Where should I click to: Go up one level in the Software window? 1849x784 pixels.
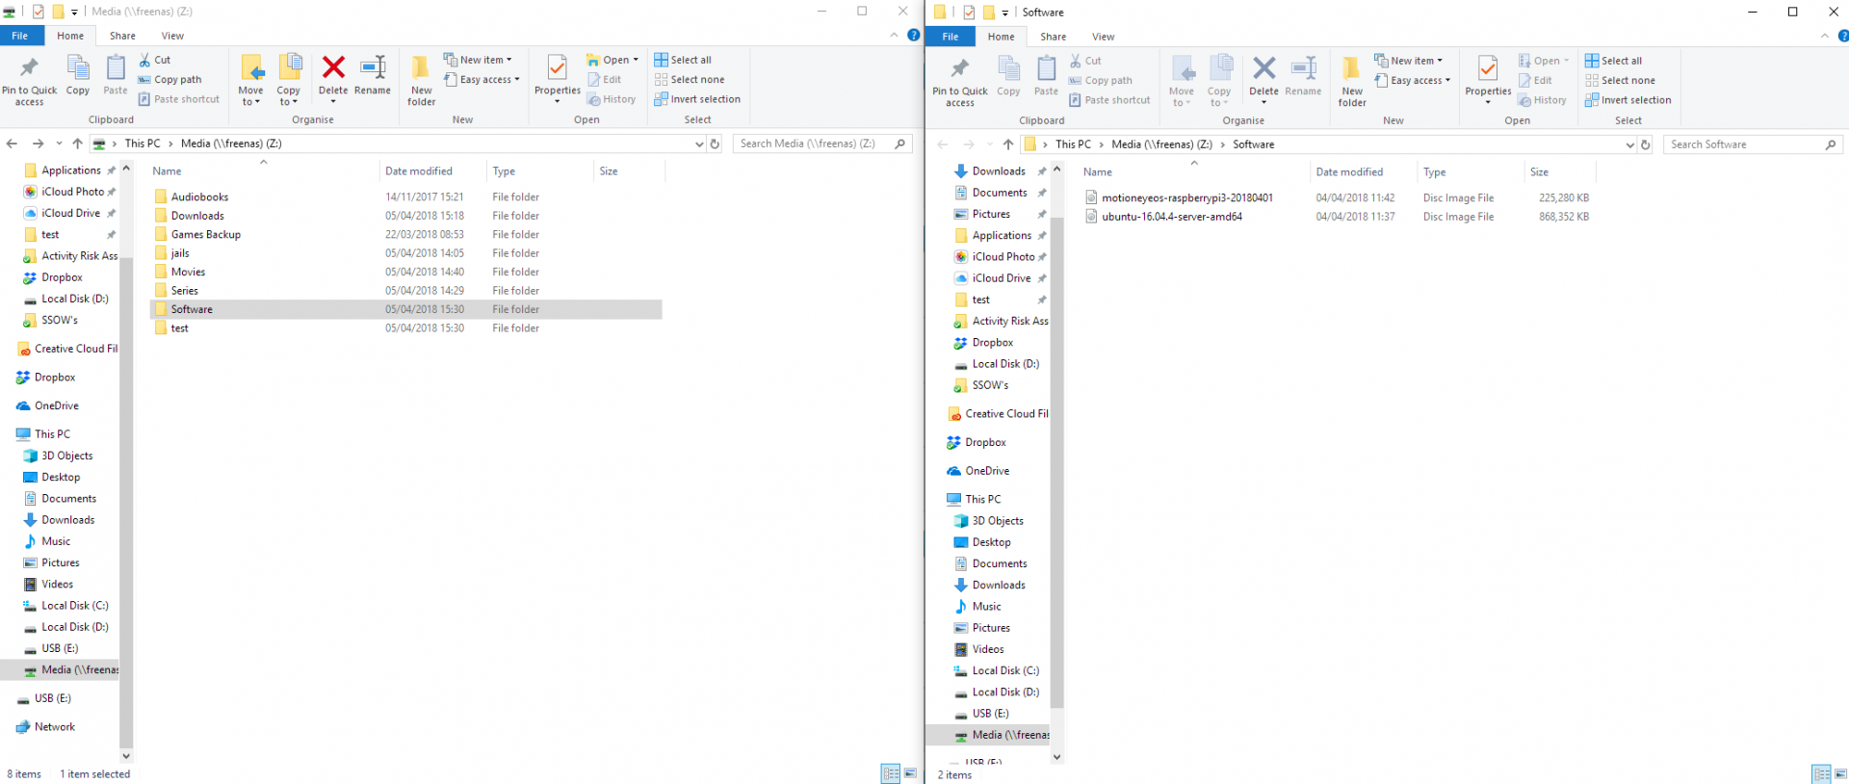pyautogui.click(x=1008, y=144)
